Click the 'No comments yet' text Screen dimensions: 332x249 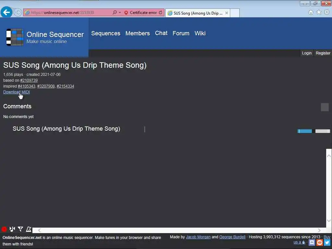click(18, 117)
